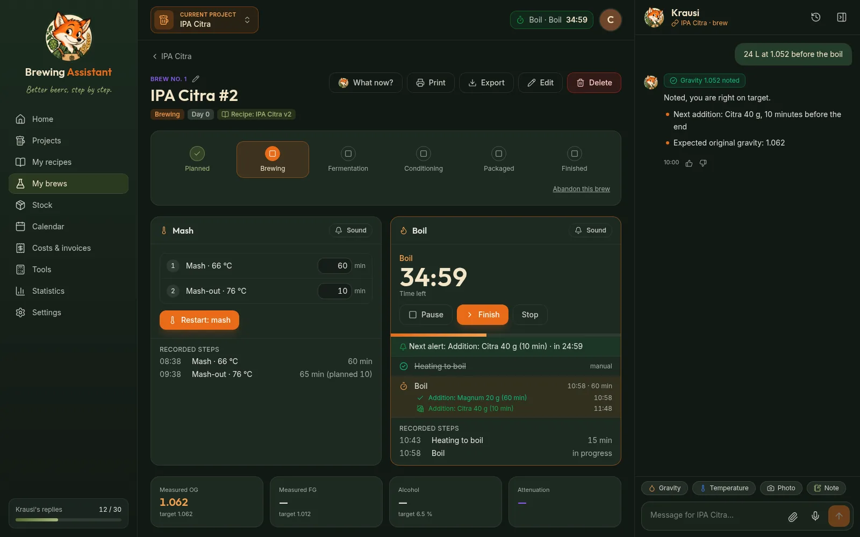
Task: Open the Calendar page
Action: point(68,227)
